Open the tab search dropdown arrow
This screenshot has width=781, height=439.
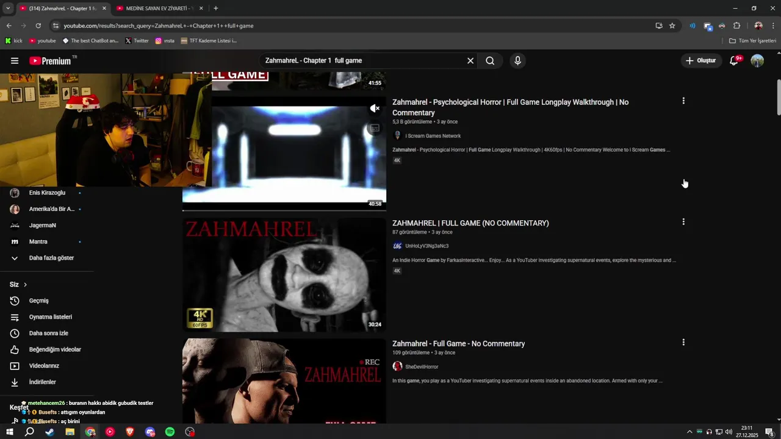pyautogui.click(x=8, y=9)
